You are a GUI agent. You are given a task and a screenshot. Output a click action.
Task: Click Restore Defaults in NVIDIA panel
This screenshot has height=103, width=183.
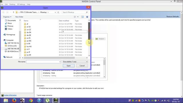click(173, 17)
